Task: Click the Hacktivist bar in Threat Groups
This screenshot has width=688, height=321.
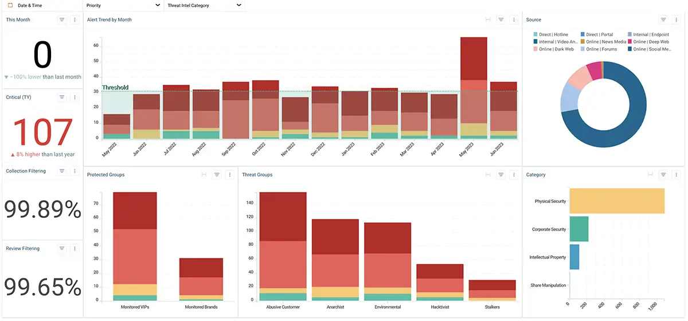Action: pyautogui.click(x=440, y=283)
